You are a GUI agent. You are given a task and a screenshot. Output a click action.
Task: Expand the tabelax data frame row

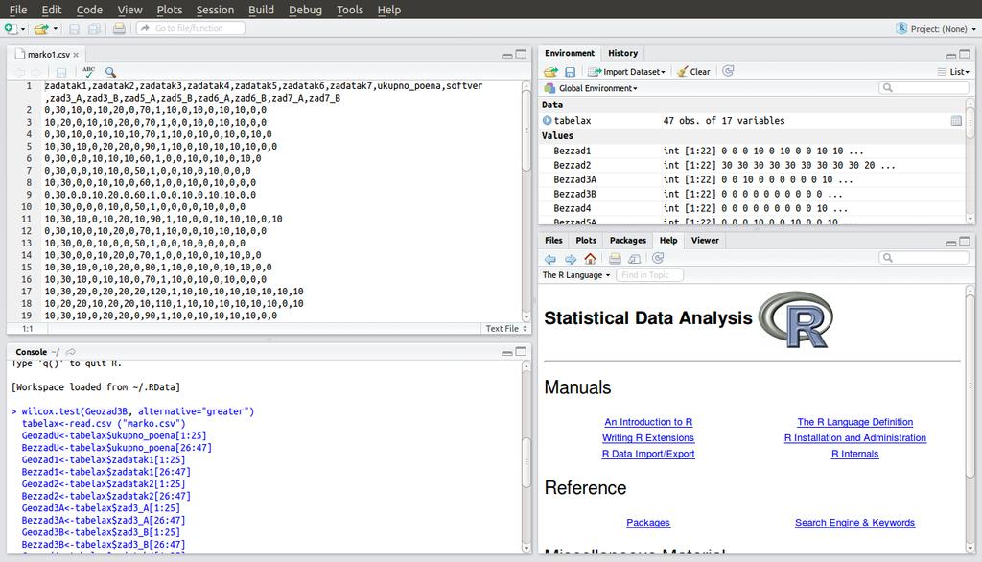coord(547,120)
